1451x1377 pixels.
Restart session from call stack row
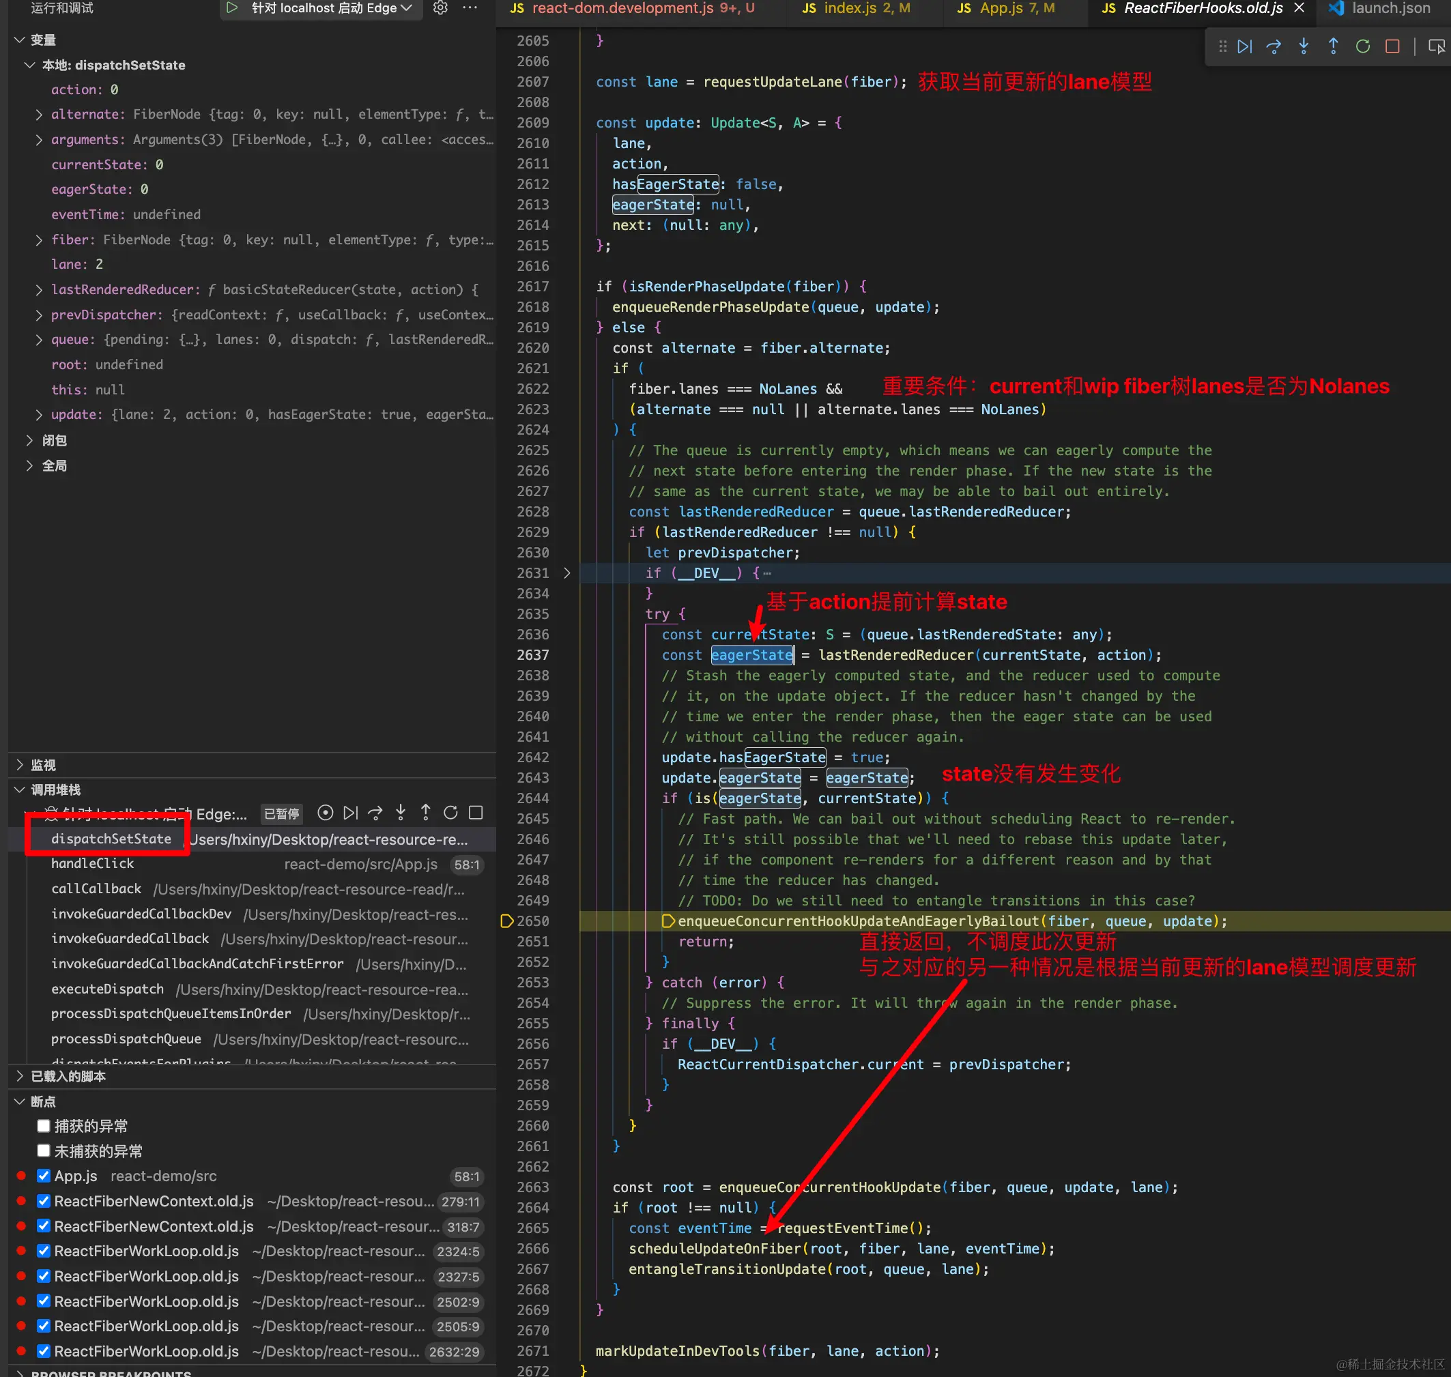(x=451, y=813)
